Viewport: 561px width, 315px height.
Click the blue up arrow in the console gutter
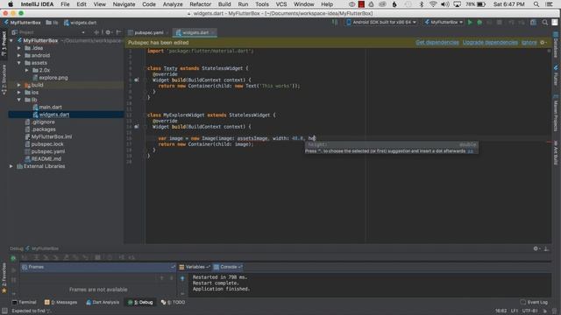point(182,278)
